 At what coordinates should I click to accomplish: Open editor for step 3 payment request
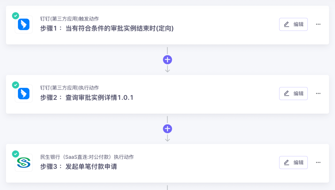click(293, 162)
